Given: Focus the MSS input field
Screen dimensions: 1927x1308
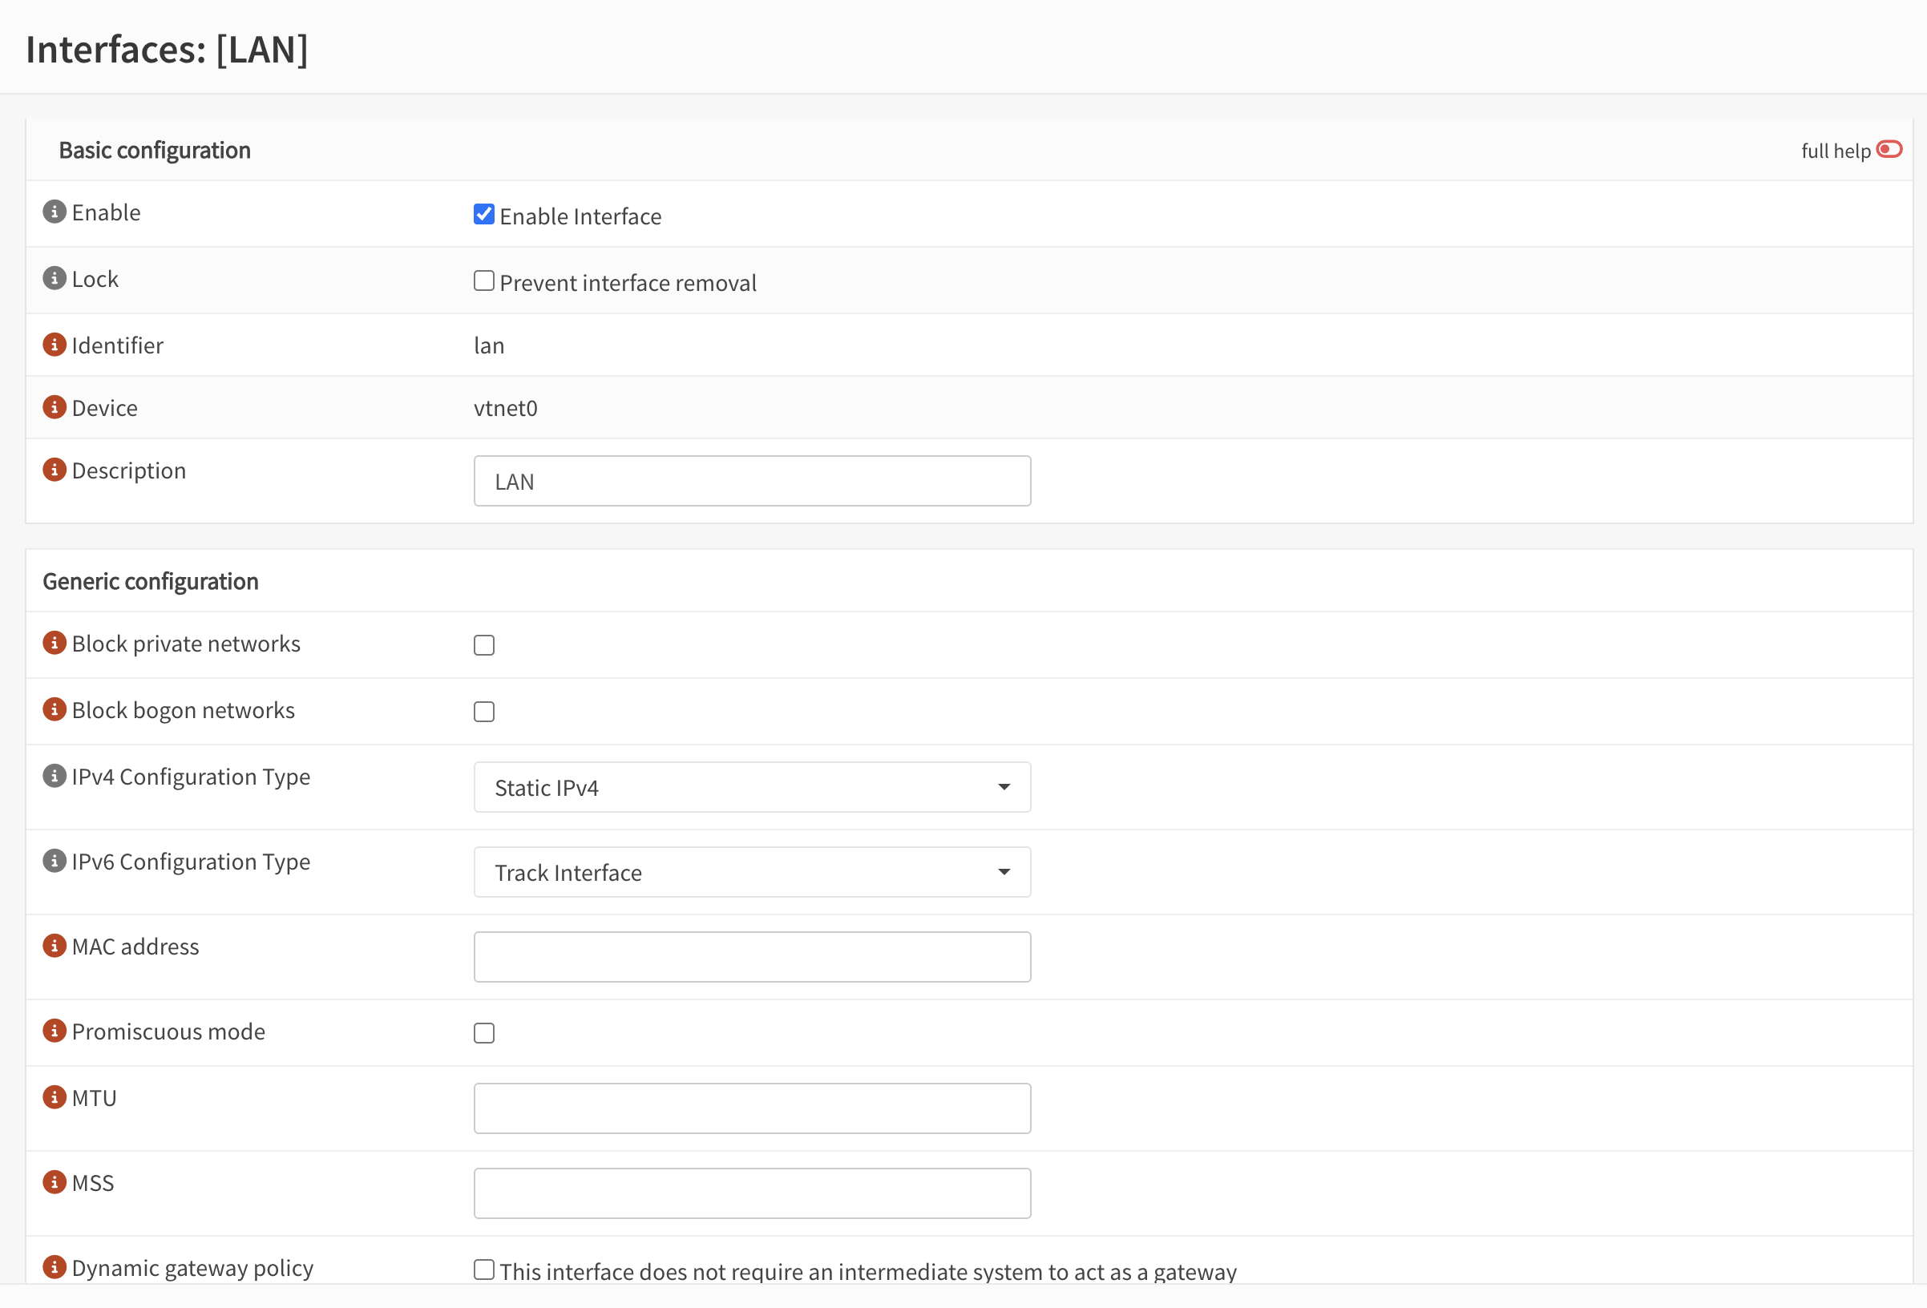Looking at the screenshot, I should [751, 1193].
